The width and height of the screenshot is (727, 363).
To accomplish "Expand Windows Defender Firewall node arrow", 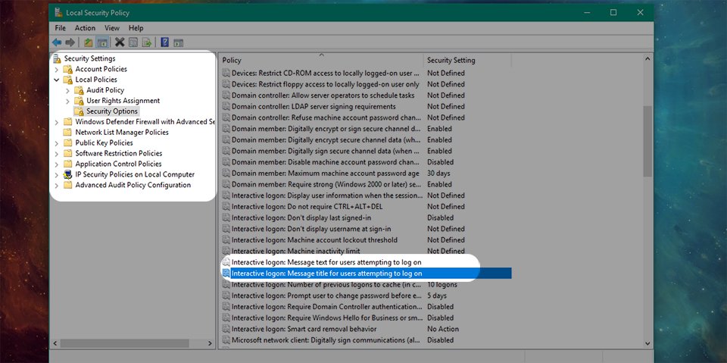I will coord(57,122).
